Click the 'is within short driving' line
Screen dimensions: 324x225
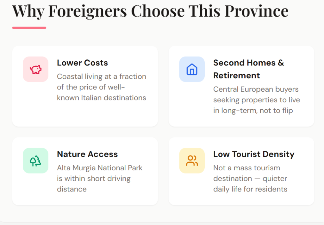pyautogui.click(x=94, y=179)
